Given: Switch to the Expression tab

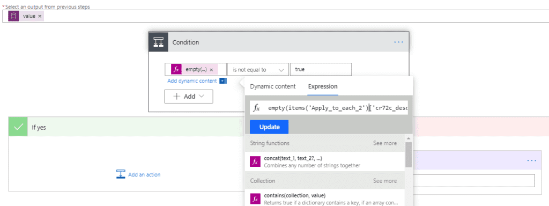Looking at the screenshot, I should pyautogui.click(x=323, y=86).
